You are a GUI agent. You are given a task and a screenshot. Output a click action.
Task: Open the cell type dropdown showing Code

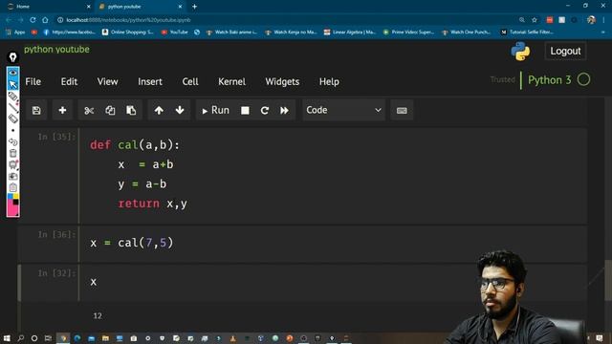tap(343, 111)
